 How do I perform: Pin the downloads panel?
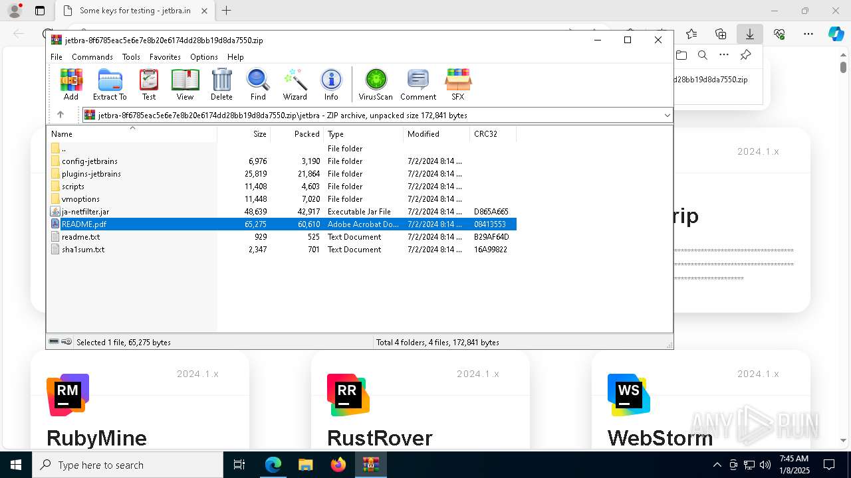[745, 55]
